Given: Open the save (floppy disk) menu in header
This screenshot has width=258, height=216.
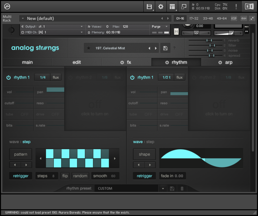Looking at the screenshot, I should (149, 6).
